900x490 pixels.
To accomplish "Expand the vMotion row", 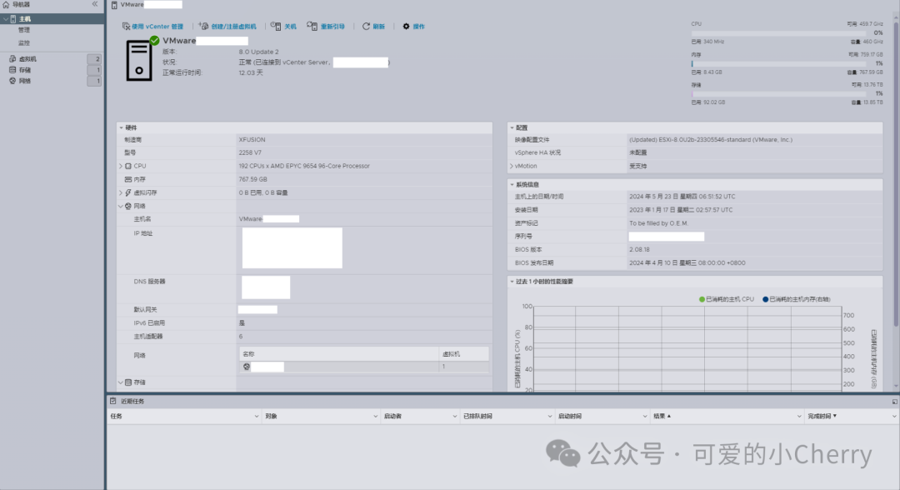I will tap(512, 166).
